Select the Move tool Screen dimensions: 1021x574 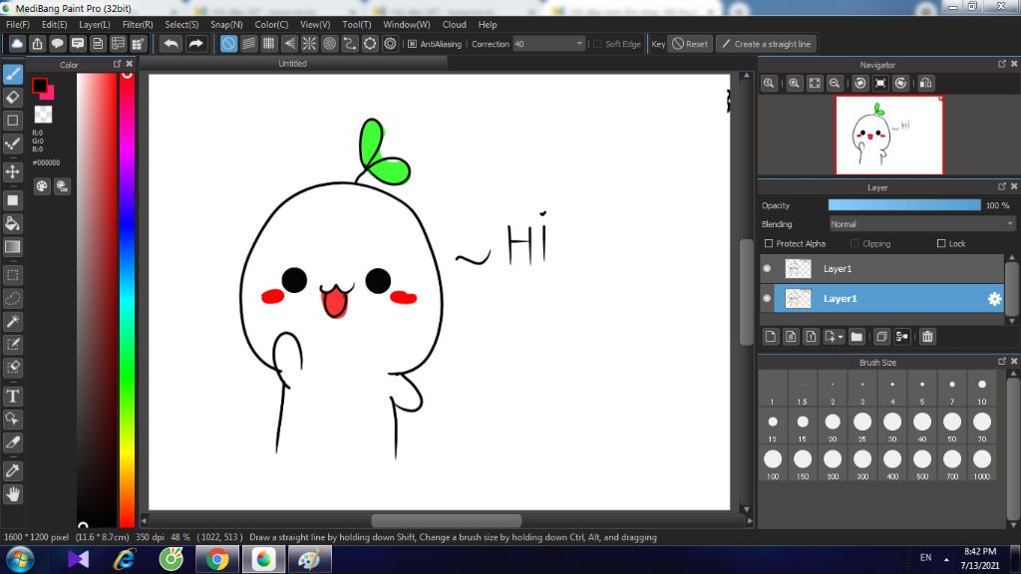tap(13, 171)
